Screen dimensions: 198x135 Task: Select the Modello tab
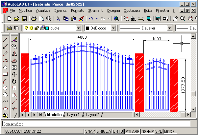[54, 115]
